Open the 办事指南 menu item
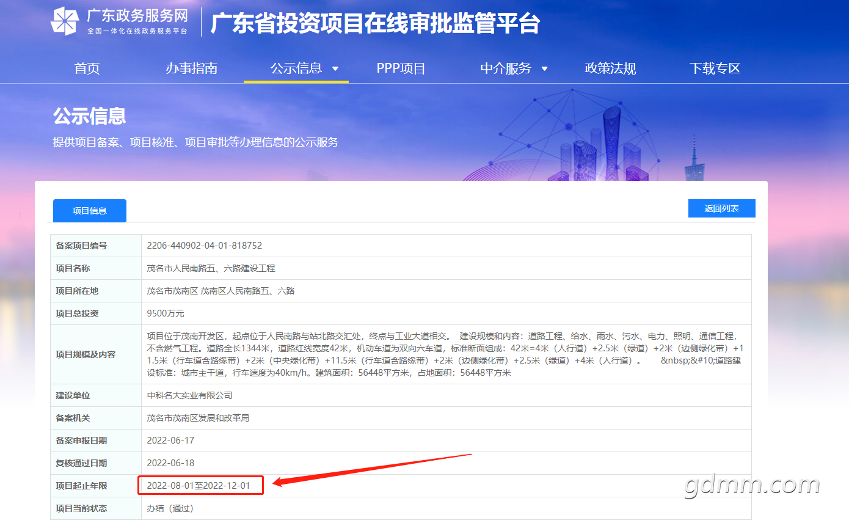 pyautogui.click(x=191, y=68)
